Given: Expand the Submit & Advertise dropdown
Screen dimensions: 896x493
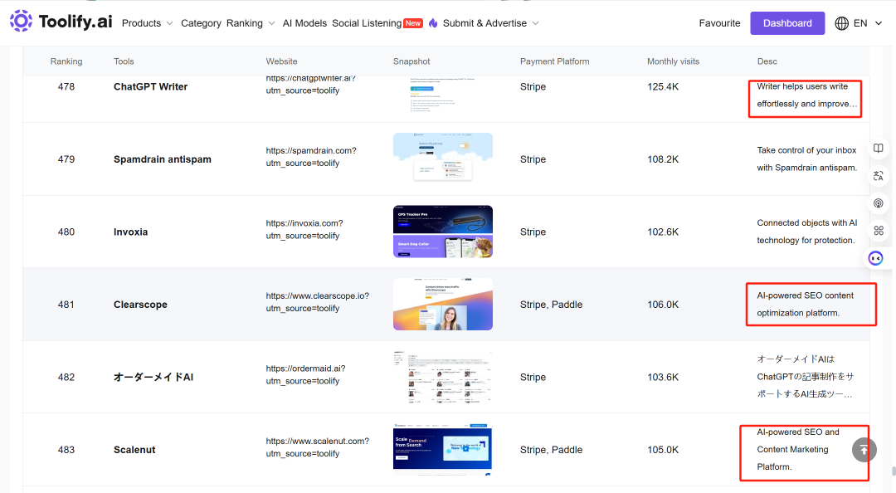Looking at the screenshot, I should pyautogui.click(x=491, y=23).
